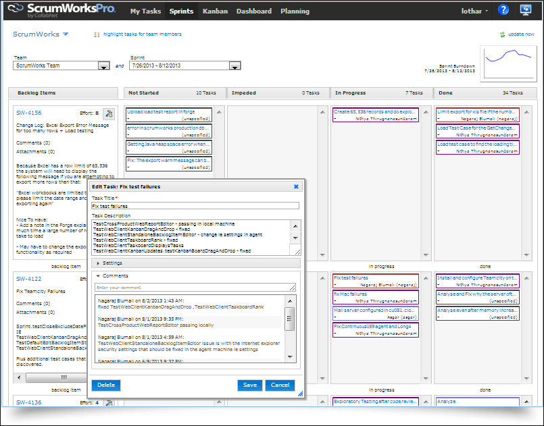Open the SW-4122 backlog item link
The height and width of the screenshot is (426, 544).
coord(29,279)
